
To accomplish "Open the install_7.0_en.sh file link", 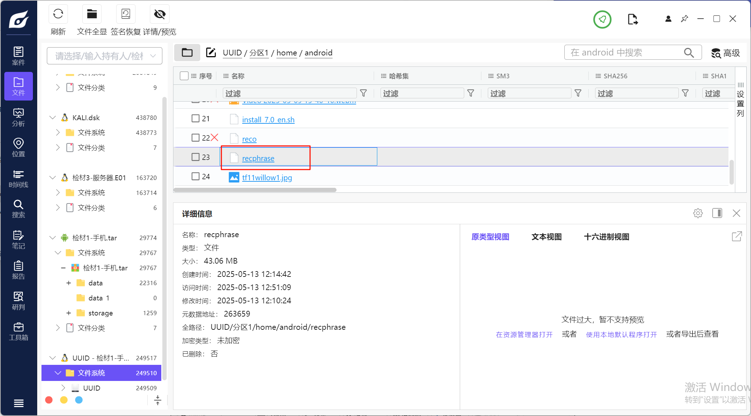I will point(268,120).
